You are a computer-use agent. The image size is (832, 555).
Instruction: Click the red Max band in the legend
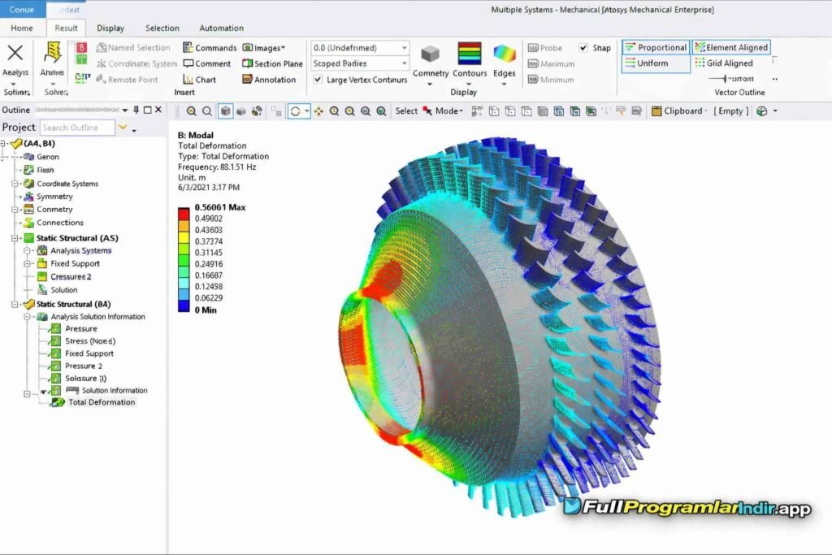[x=185, y=215]
